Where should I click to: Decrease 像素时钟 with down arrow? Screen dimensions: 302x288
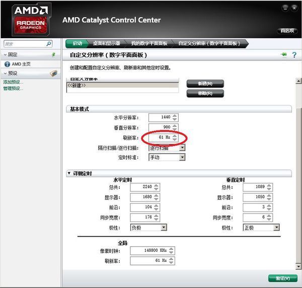(171, 253)
